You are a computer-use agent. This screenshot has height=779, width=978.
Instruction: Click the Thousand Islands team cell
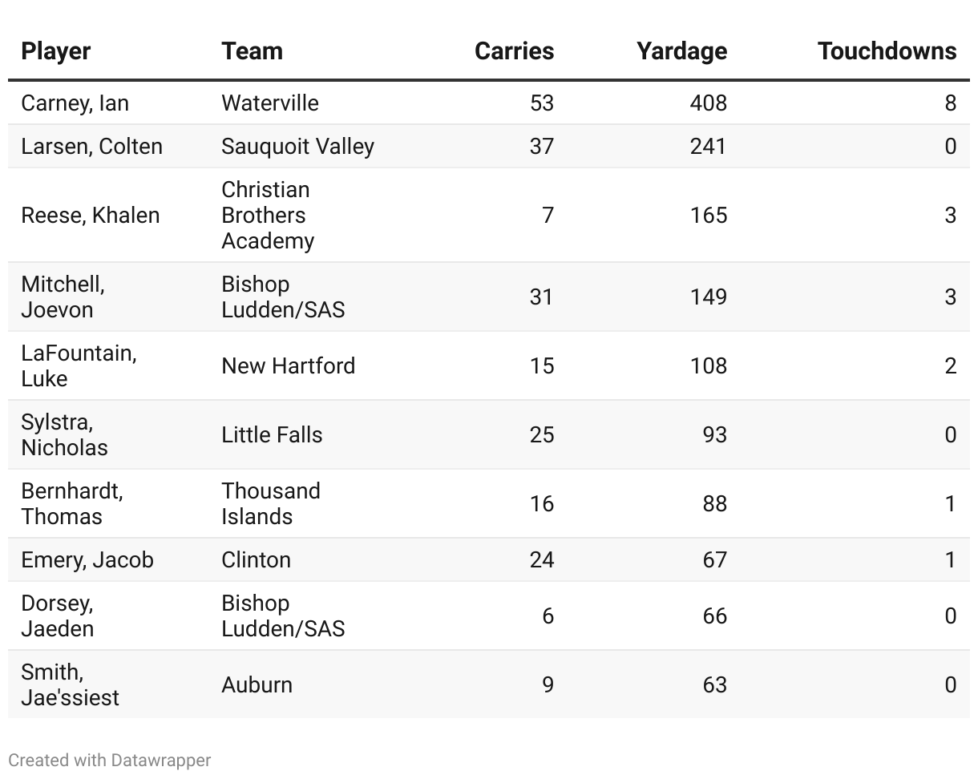270,504
